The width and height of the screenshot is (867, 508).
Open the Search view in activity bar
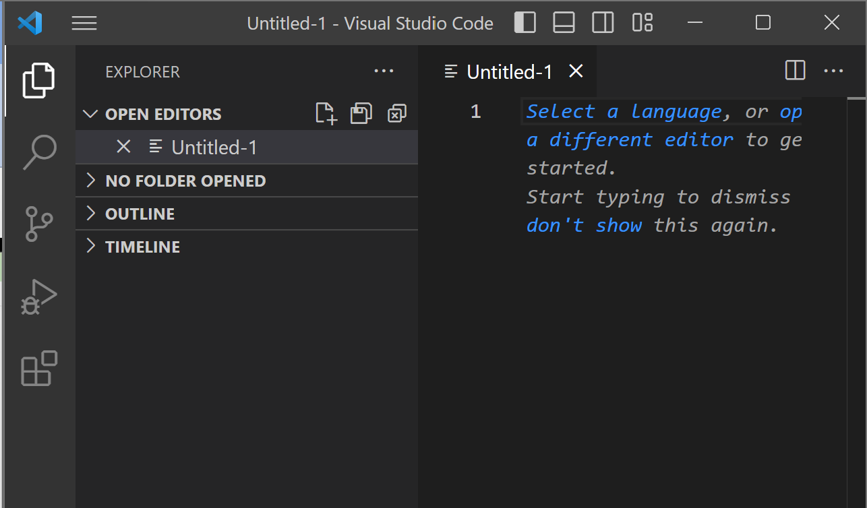(39, 152)
